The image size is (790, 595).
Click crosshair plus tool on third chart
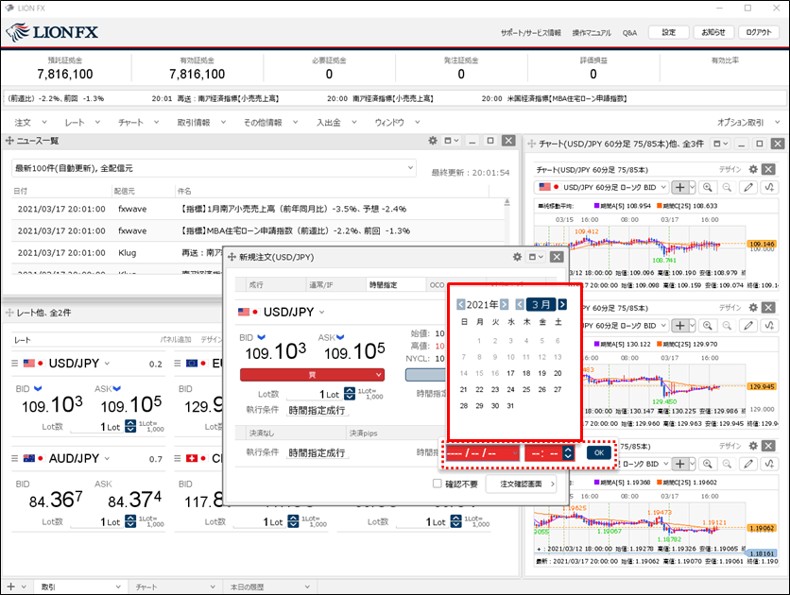tap(680, 464)
